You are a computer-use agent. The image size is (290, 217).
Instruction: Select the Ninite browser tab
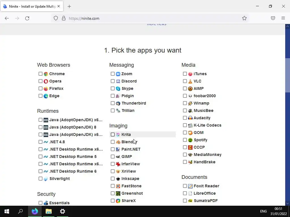tap(32, 6)
